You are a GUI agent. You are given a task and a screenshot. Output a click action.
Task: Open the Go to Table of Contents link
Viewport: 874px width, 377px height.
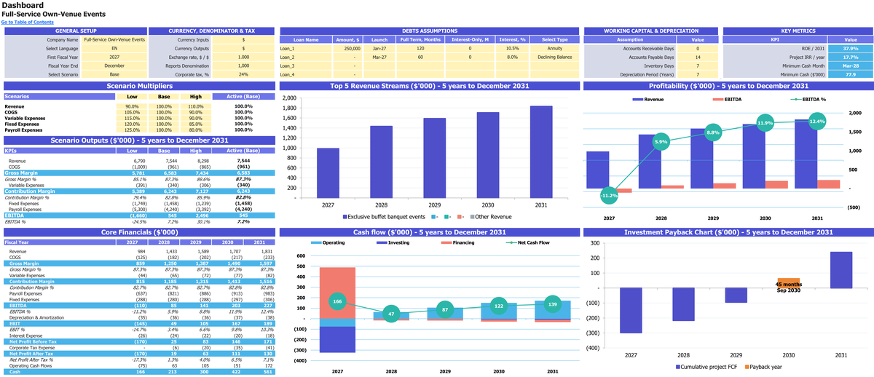[28, 22]
